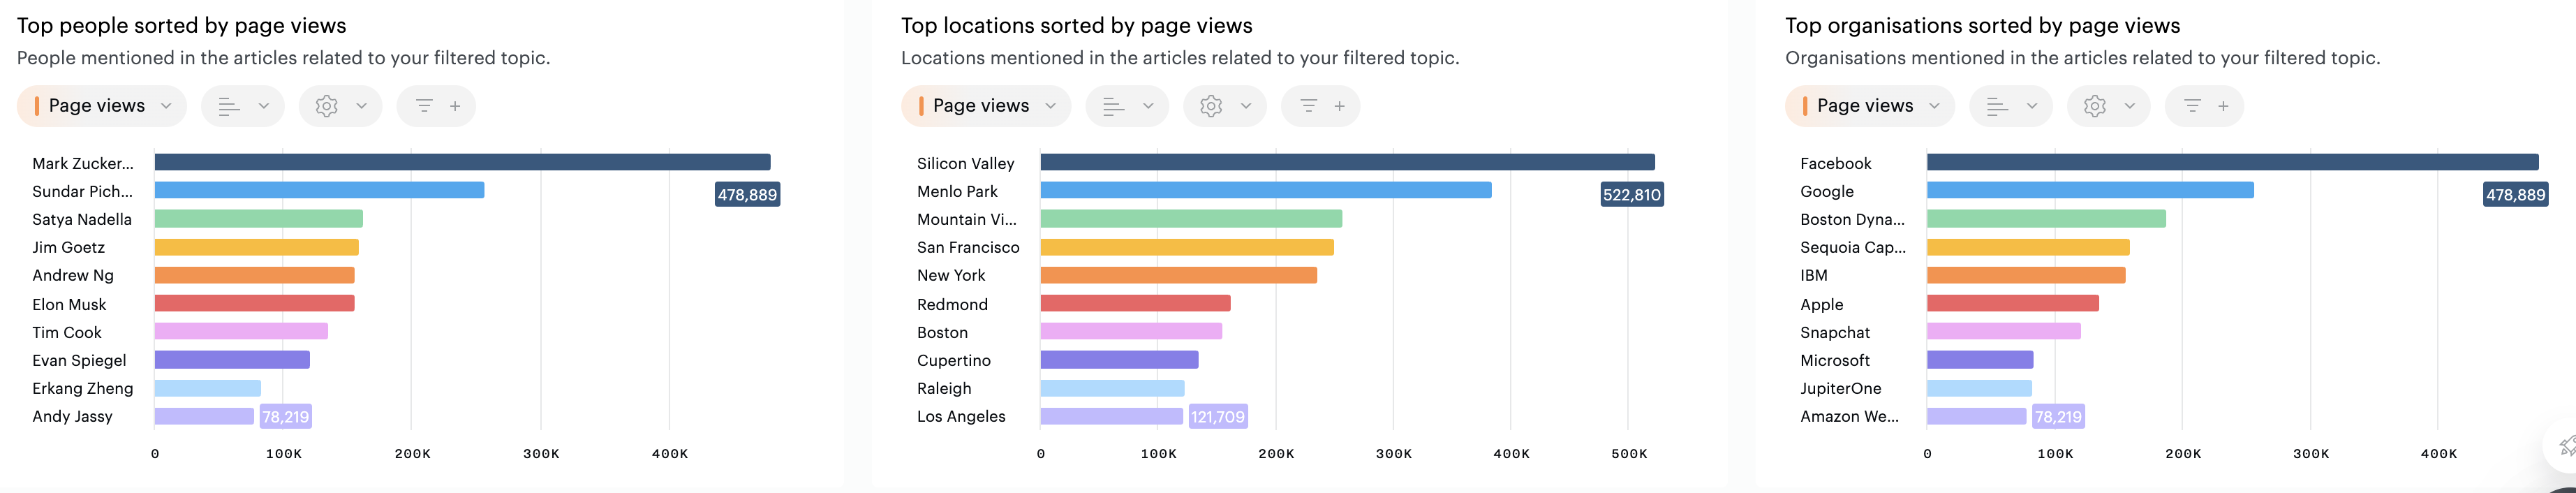Viewport: 2576px width, 493px height.
Task: Expand Page views dropdown for Top locations
Action: (x=986, y=106)
